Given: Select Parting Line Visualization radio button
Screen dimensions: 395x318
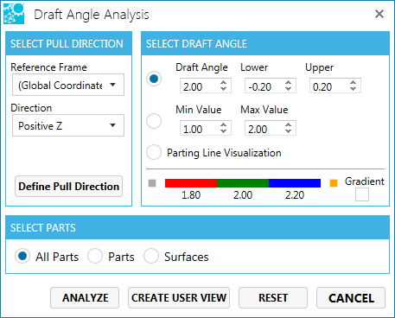Looking at the screenshot, I should (x=154, y=152).
